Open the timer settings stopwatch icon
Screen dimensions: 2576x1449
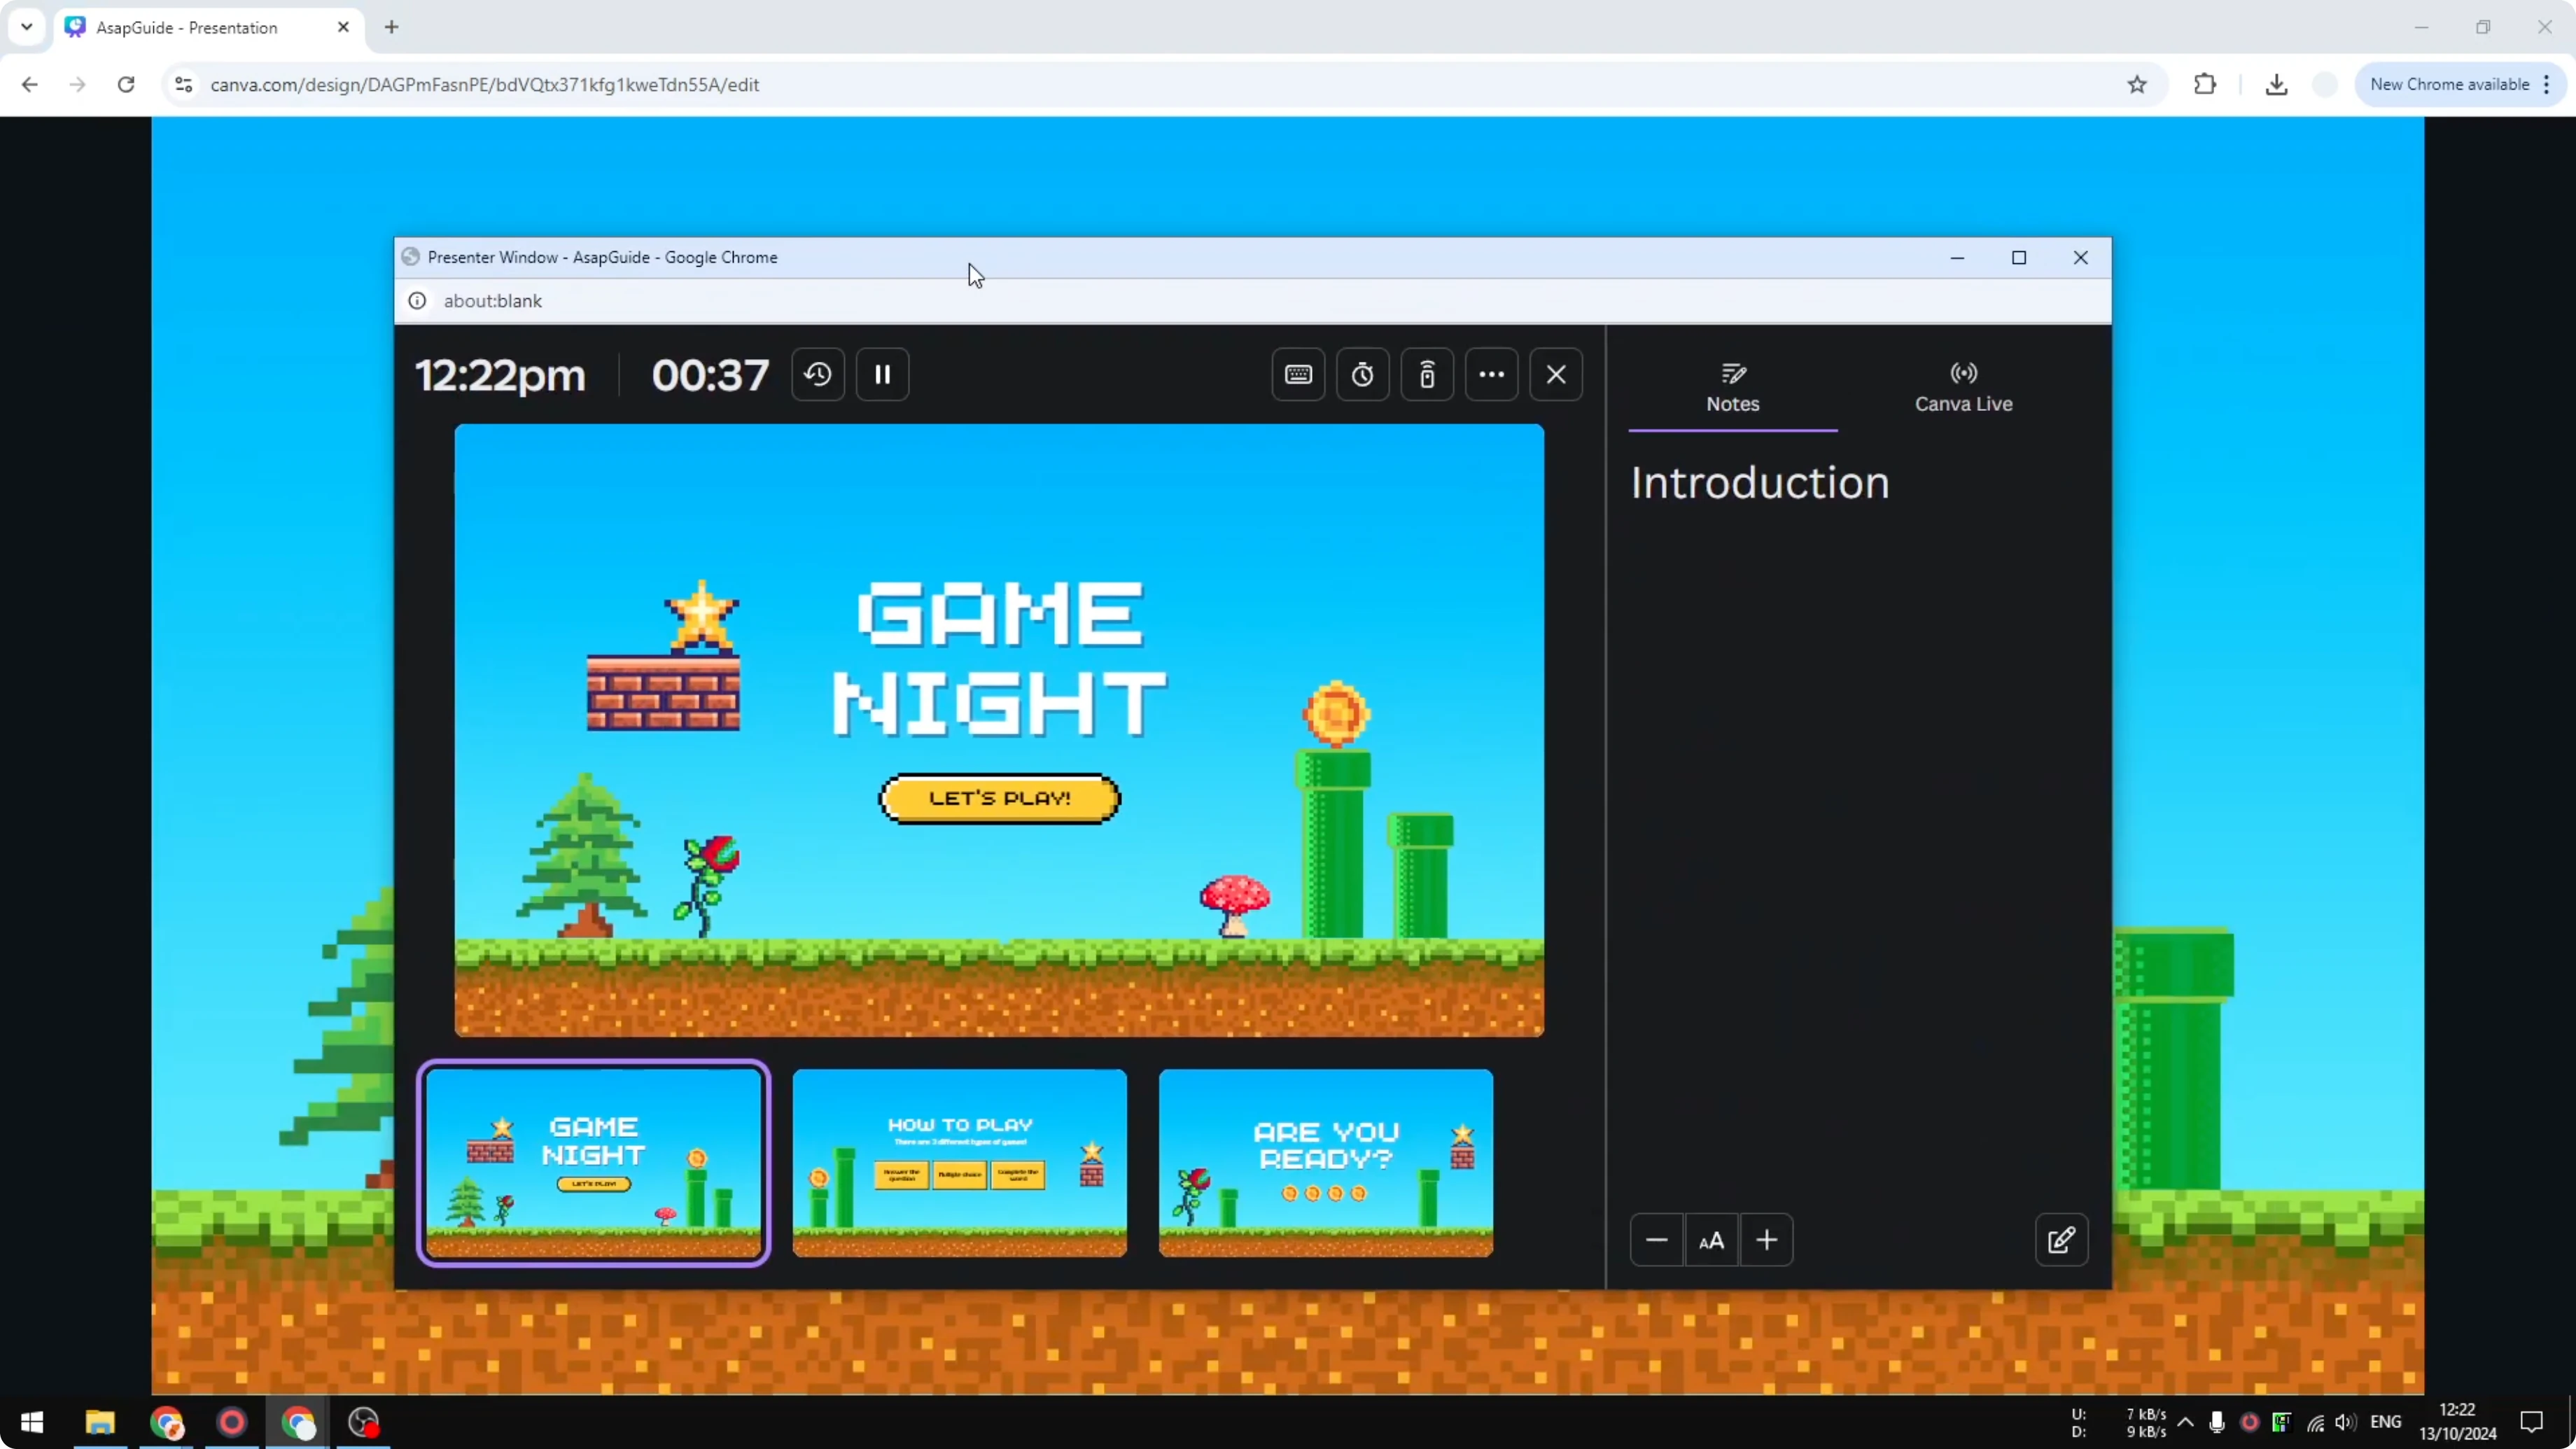1363,374
